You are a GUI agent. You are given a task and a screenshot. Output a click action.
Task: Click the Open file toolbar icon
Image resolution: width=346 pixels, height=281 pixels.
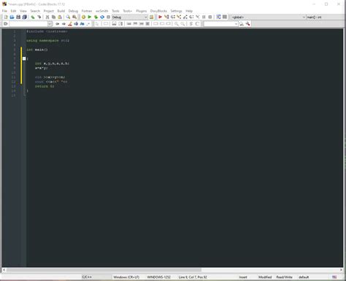tap(12, 17)
